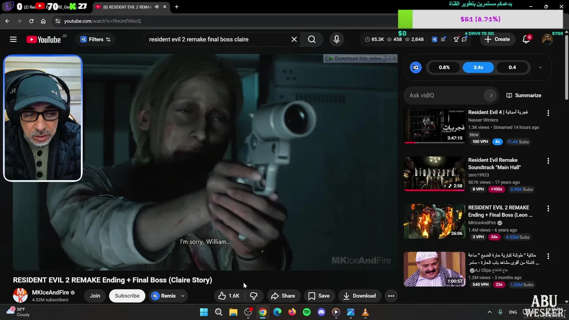Open options for Main Hall soundtrack video
Viewport: 569px width, 320px height.
[548, 160]
